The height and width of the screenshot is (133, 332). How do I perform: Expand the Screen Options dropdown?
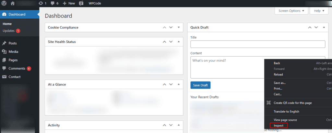coord(291,11)
